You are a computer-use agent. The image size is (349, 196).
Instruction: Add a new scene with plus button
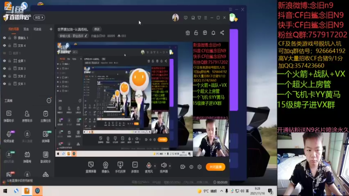click(x=51, y=29)
